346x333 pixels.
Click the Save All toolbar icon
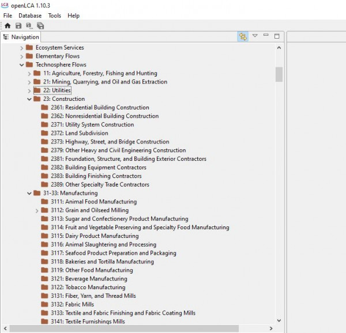40,26
